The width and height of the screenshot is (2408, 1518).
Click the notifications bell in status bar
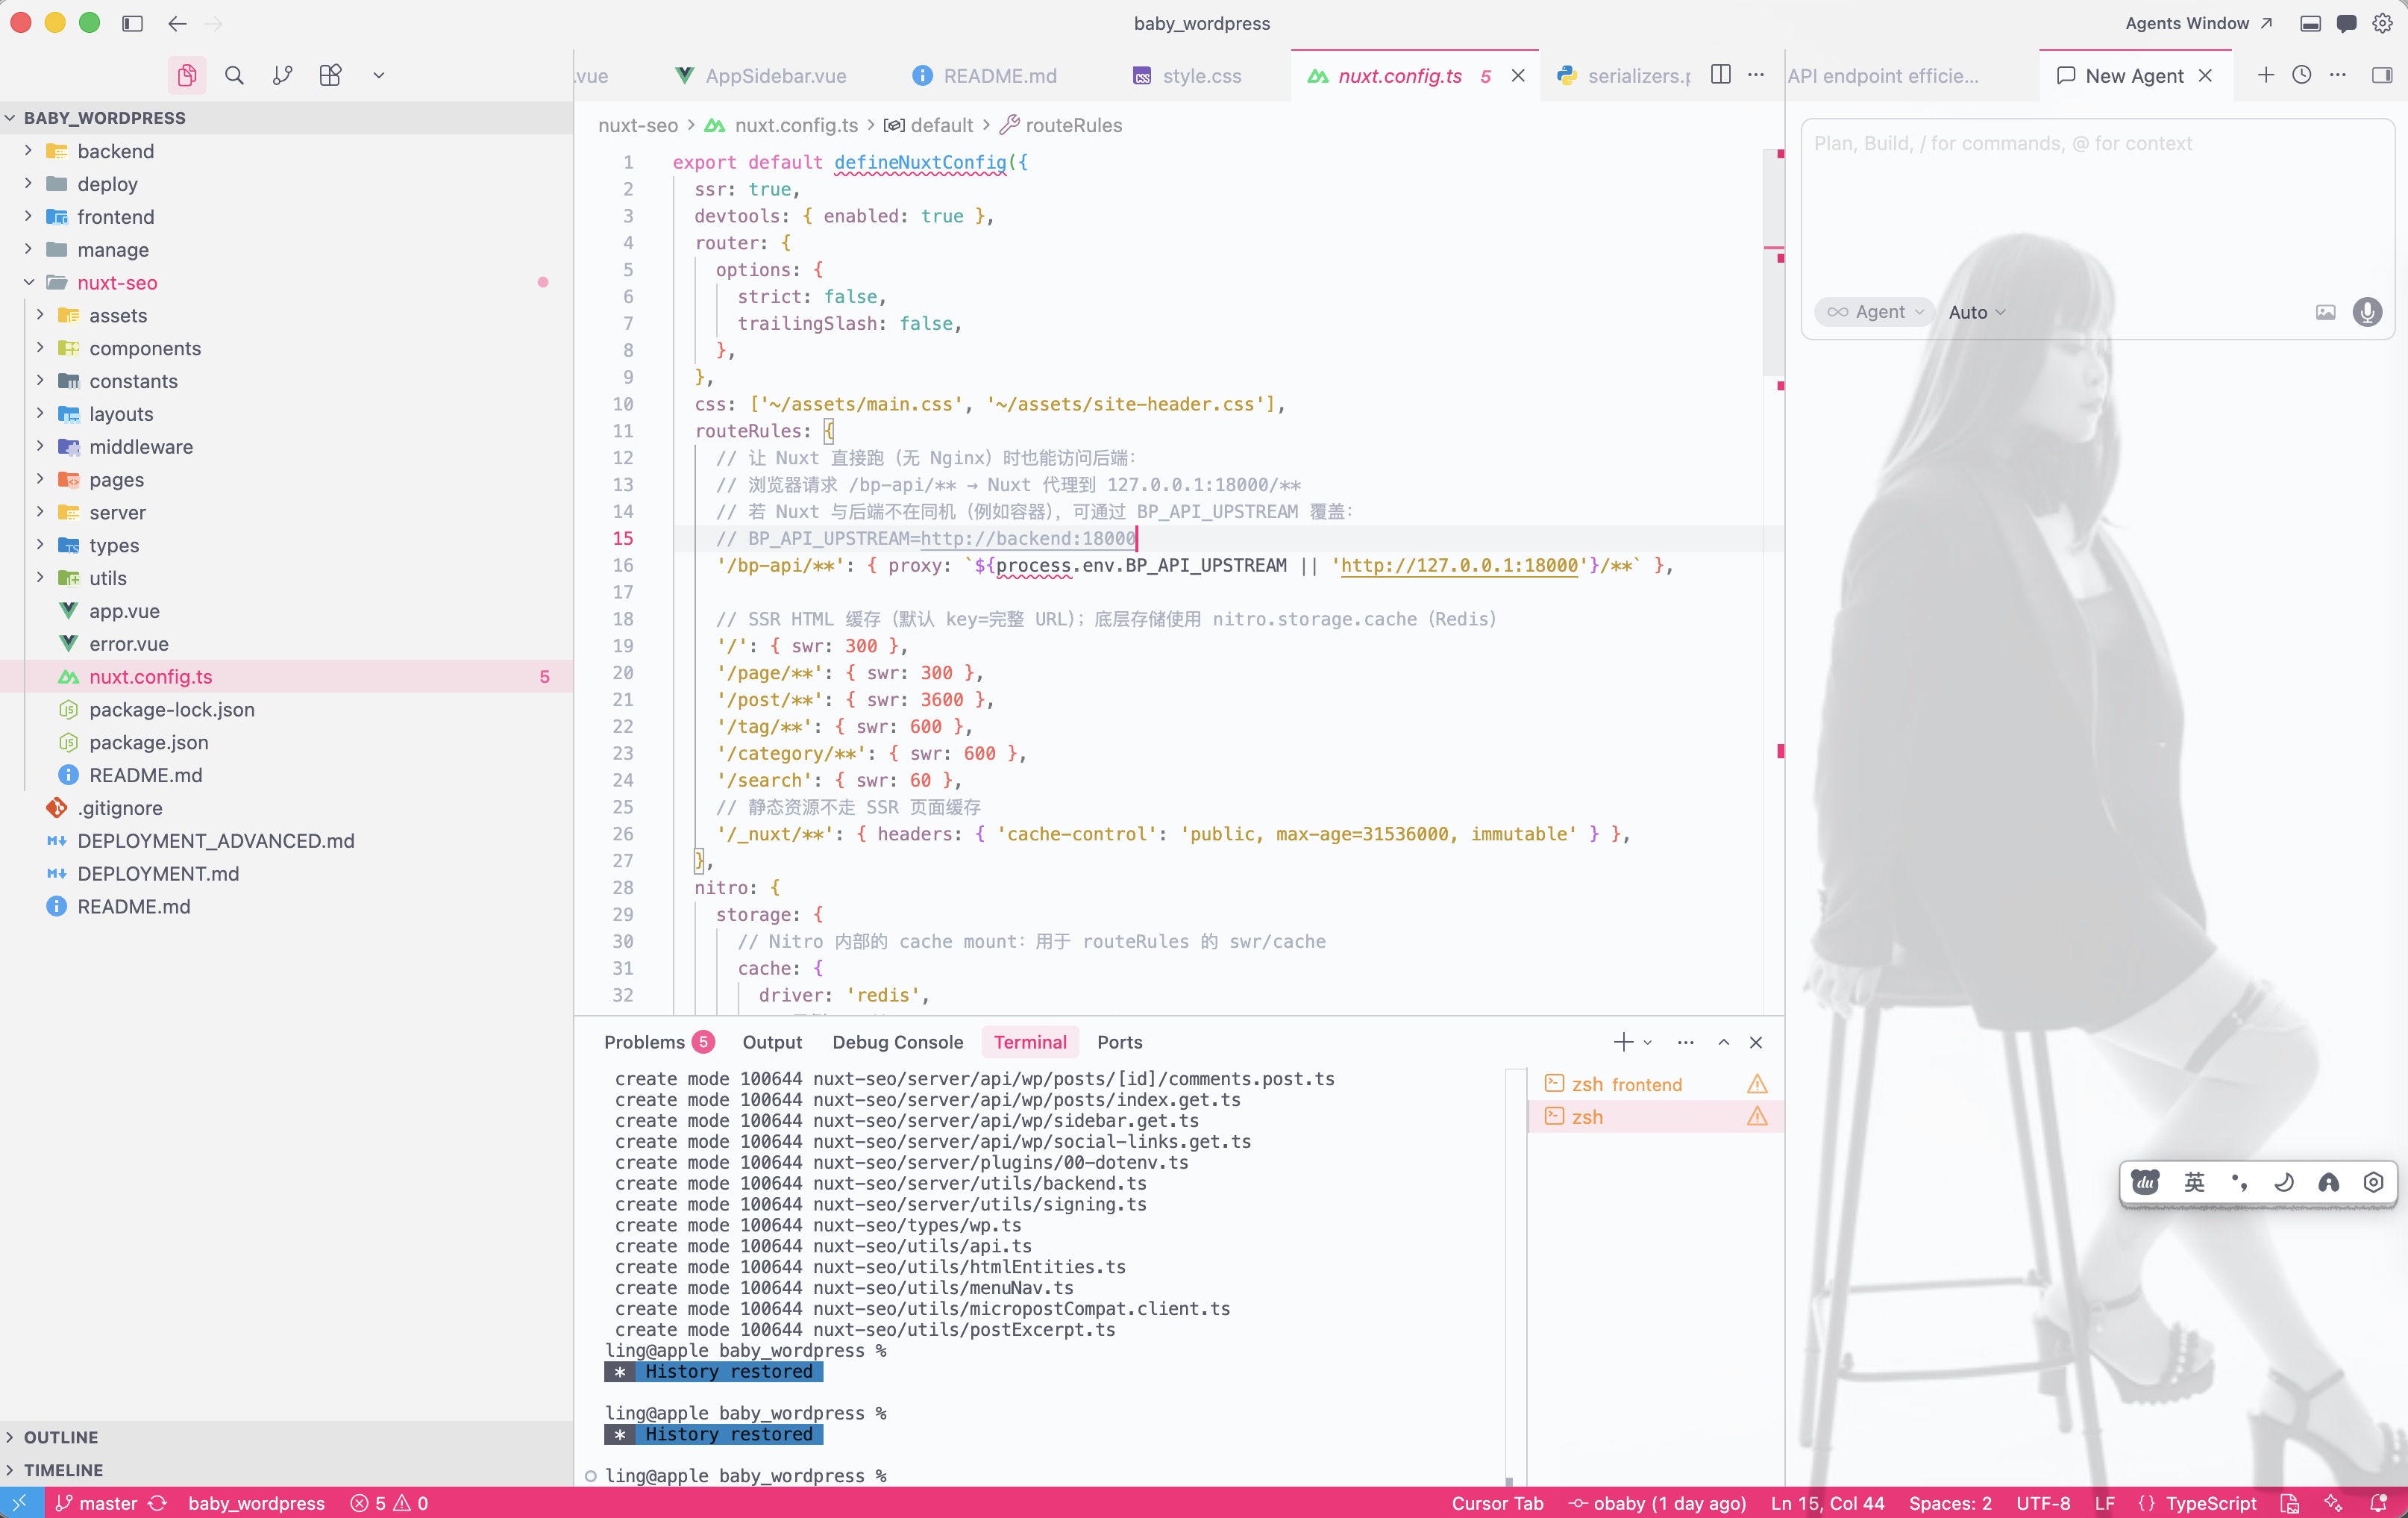tap(2379, 1503)
